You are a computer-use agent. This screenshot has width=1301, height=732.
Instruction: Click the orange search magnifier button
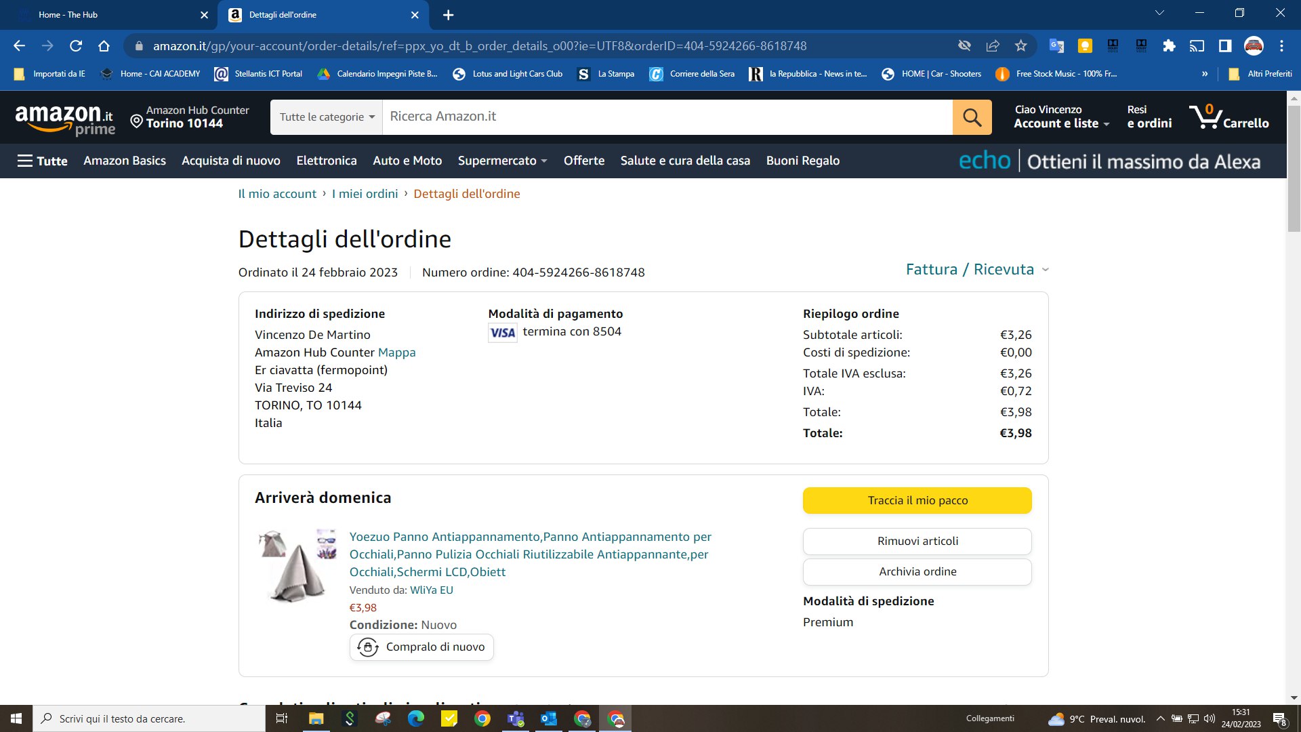point(972,117)
